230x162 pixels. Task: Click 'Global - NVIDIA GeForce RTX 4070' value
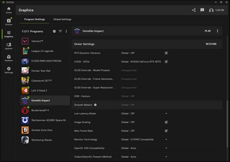pyautogui.click(x=141, y=62)
